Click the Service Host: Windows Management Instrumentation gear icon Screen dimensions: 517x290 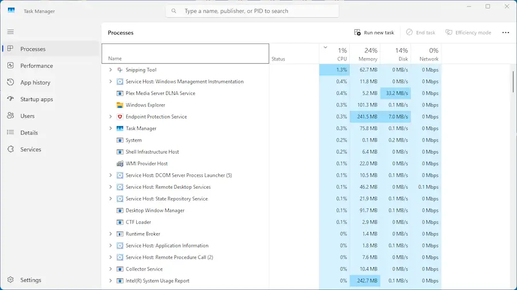(x=119, y=82)
